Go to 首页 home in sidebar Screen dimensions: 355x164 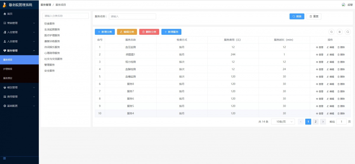pos(10,14)
